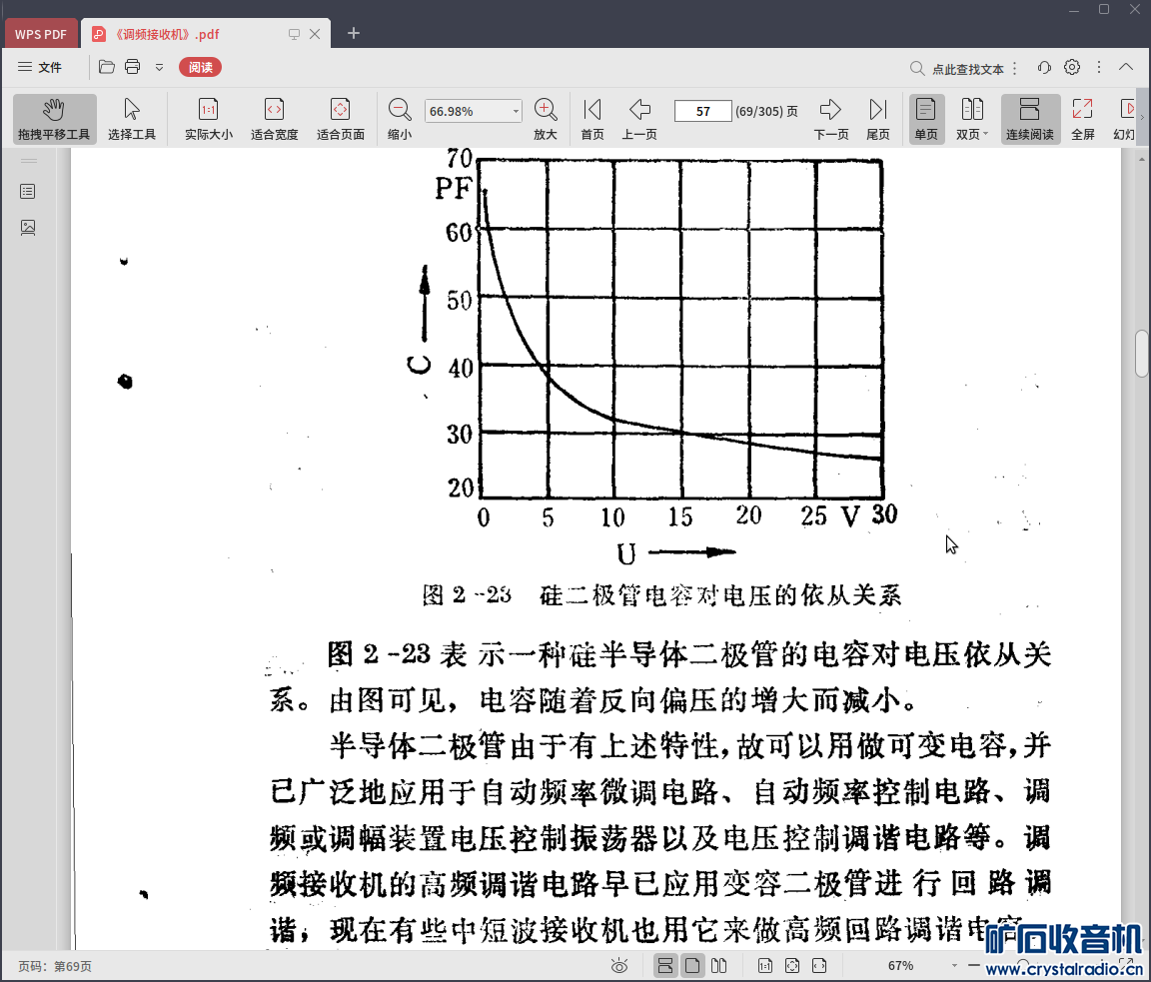Collapse the toolbar with the up chevron
Image resolution: width=1151 pixels, height=982 pixels.
[1126, 67]
